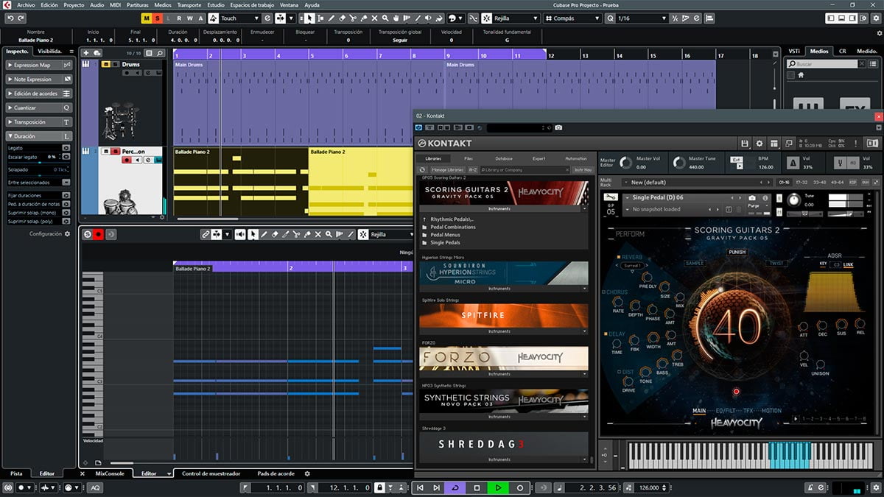Click the Instr Nav button in Kontakt
The width and height of the screenshot is (884, 497).
583,170
